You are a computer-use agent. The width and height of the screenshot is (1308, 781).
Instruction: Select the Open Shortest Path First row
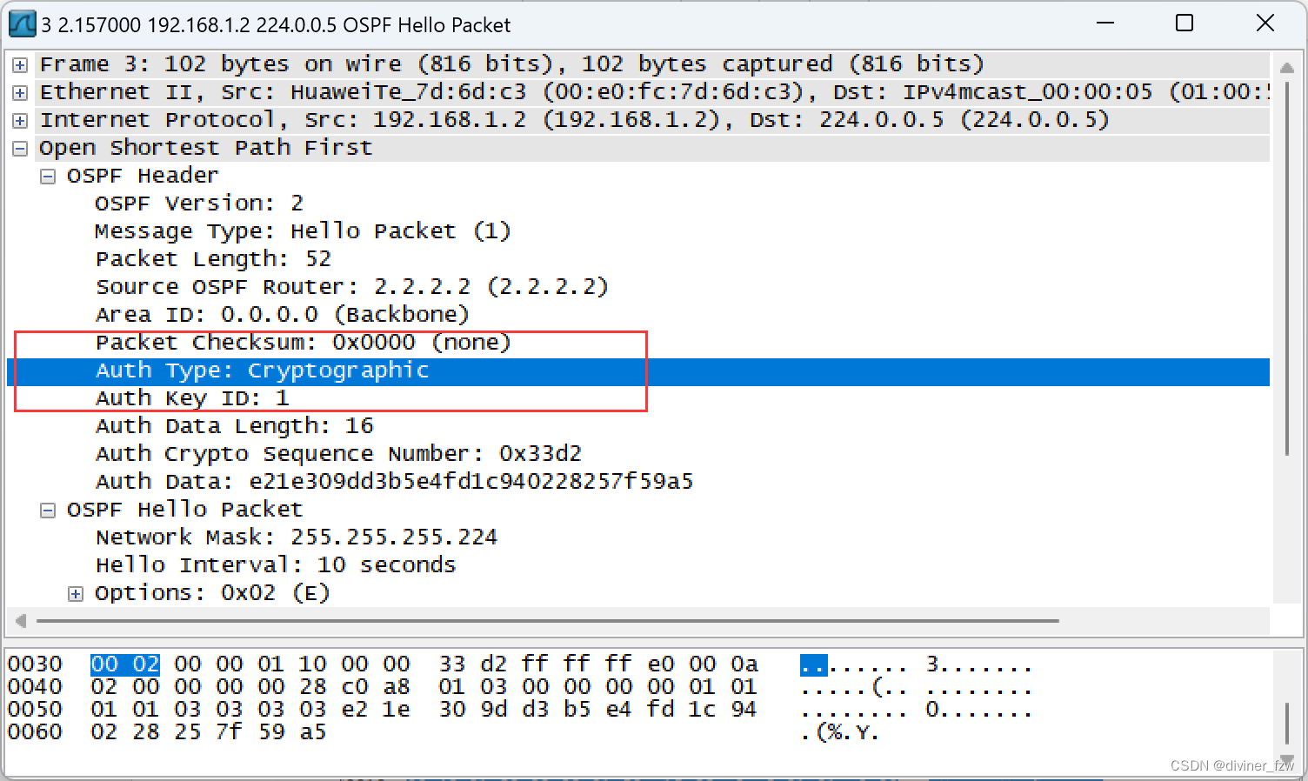pos(652,148)
